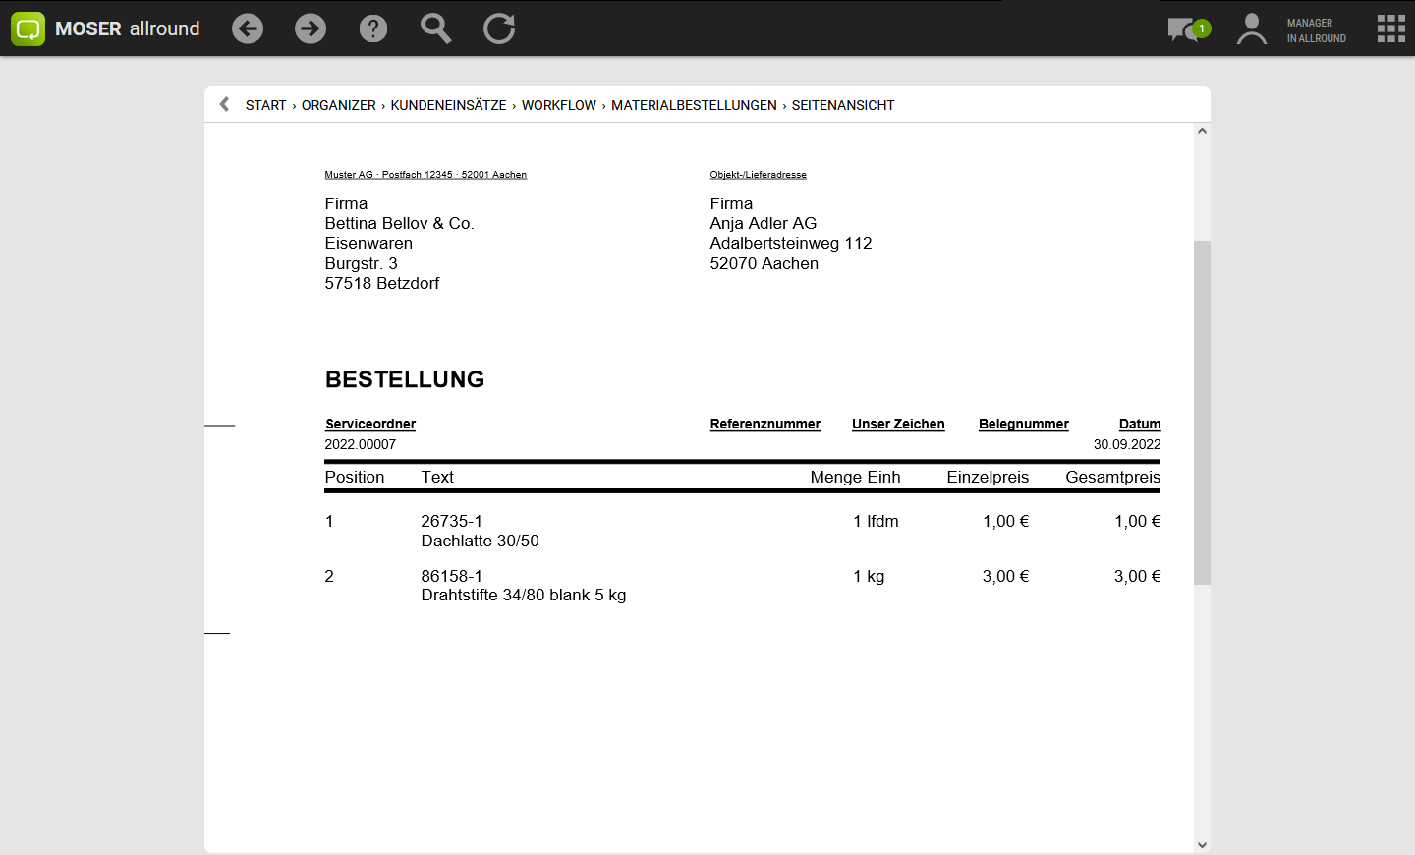Navigate to ORGANIZER in the breadcrumb

pos(338,105)
